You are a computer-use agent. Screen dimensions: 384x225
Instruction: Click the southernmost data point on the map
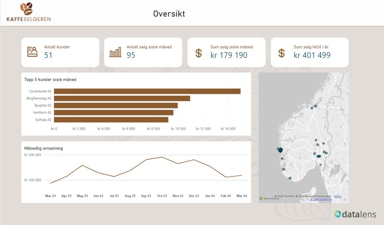pos(290,178)
